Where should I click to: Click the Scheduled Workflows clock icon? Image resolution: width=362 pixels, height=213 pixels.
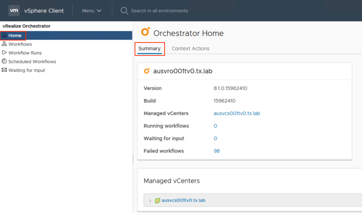(4, 61)
